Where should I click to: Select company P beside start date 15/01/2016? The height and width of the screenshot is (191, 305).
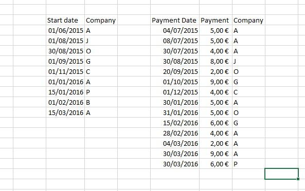[101, 92]
